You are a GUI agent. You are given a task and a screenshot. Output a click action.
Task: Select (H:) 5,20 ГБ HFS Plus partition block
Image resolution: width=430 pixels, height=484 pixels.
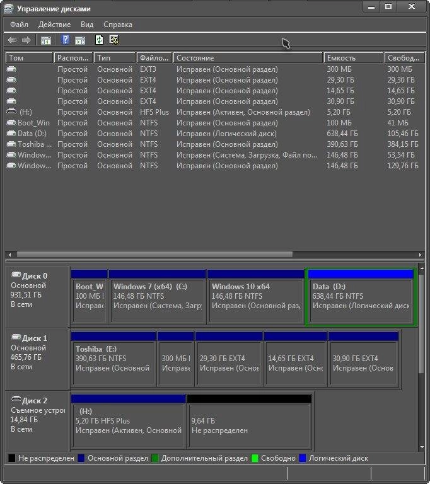tap(129, 422)
